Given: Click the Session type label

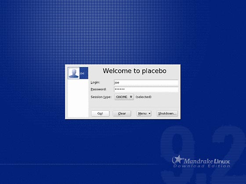Looking at the screenshot, I should click(x=101, y=97).
